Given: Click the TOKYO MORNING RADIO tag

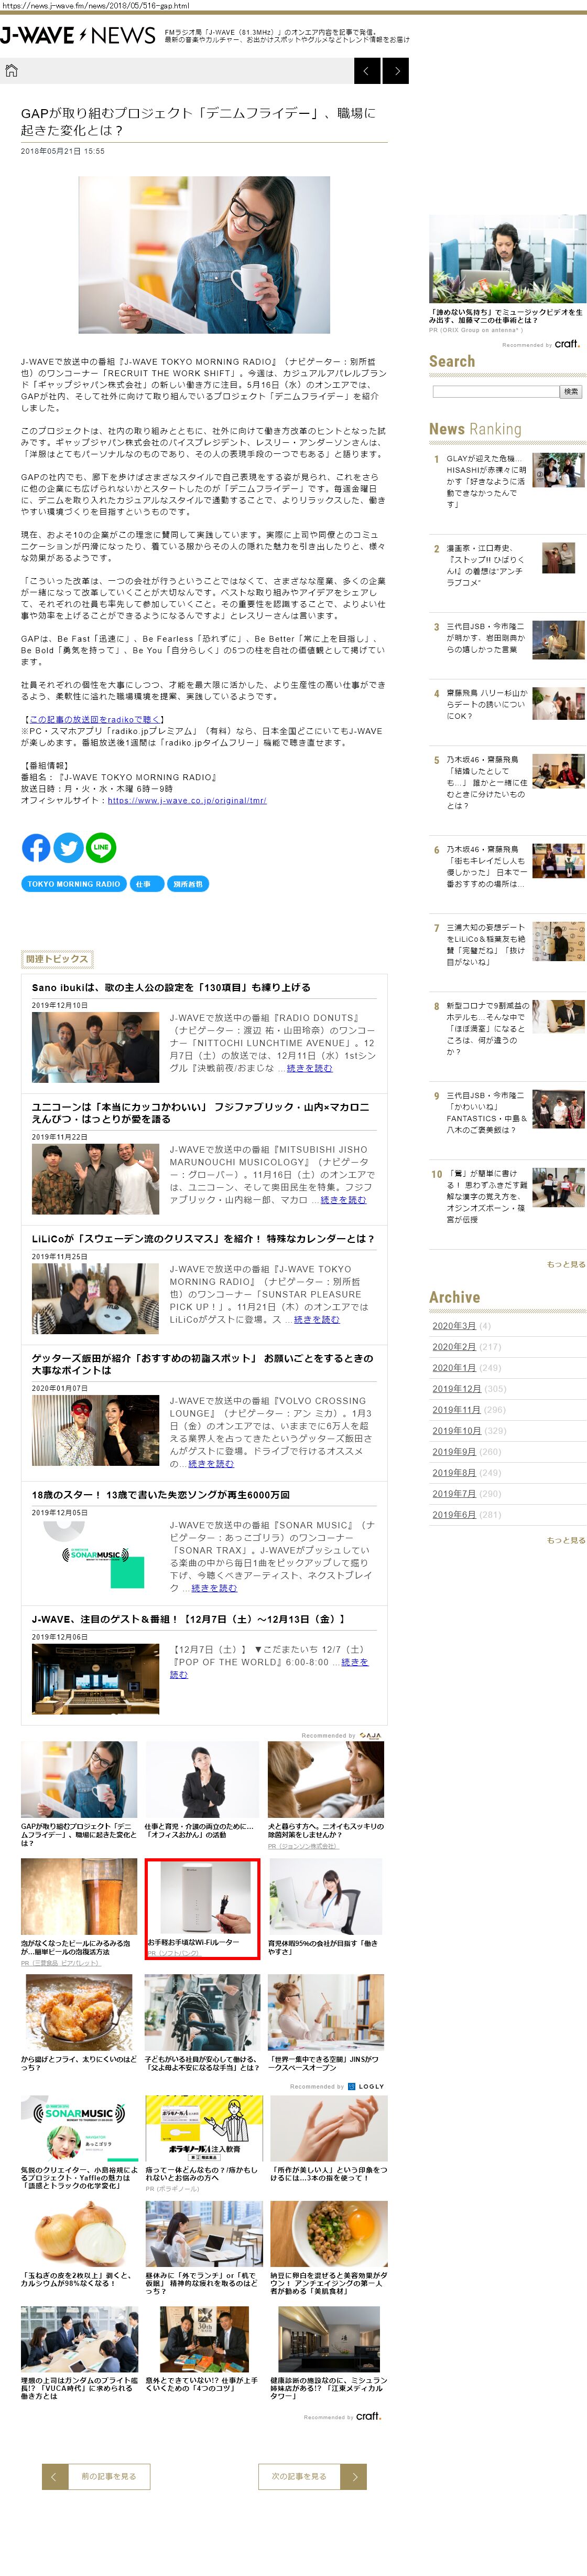Looking at the screenshot, I should pyautogui.click(x=73, y=884).
